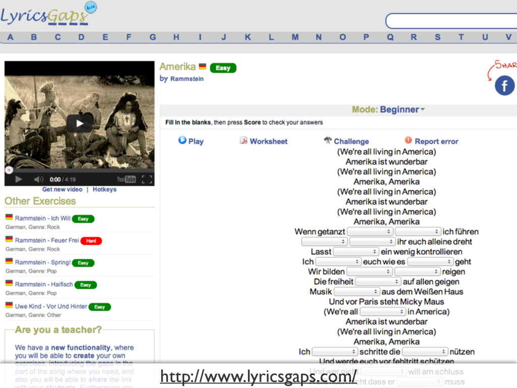Viewport: 517px width, 388px height.
Task: Open first blank after 'Wenn getanzt'
Action: (x=370, y=231)
